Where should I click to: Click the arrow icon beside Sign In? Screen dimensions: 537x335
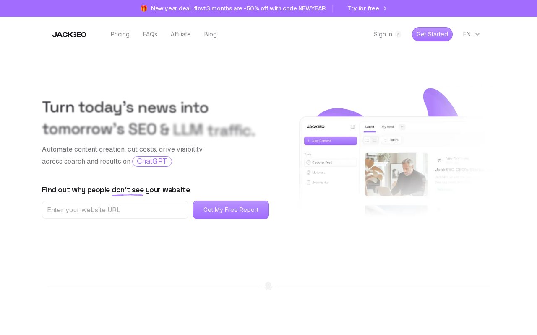coord(398,34)
